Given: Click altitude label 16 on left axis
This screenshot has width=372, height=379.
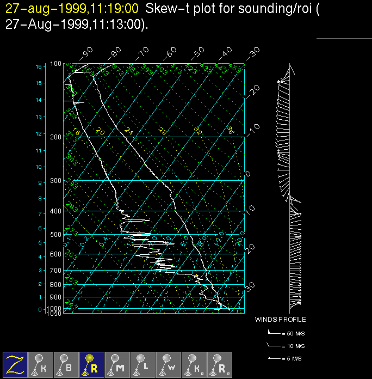Looking at the screenshot, I should tap(39, 66).
